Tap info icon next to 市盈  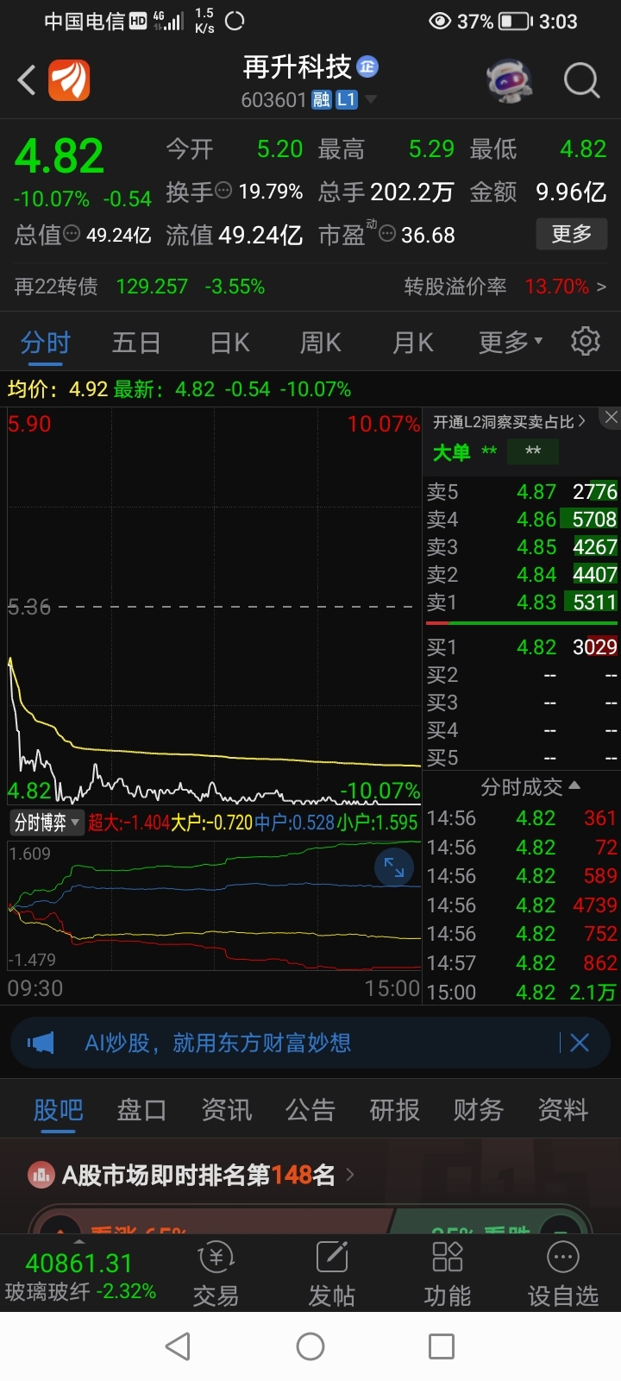pyautogui.click(x=388, y=234)
